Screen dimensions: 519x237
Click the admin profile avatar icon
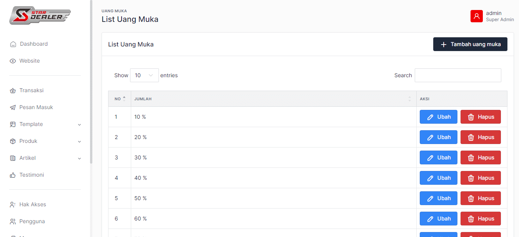pyautogui.click(x=476, y=16)
